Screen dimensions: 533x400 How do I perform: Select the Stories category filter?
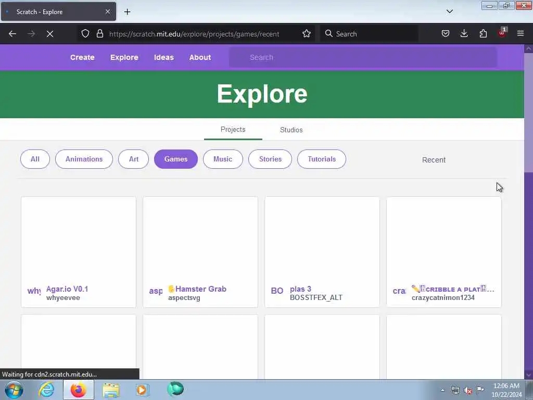[x=270, y=159]
